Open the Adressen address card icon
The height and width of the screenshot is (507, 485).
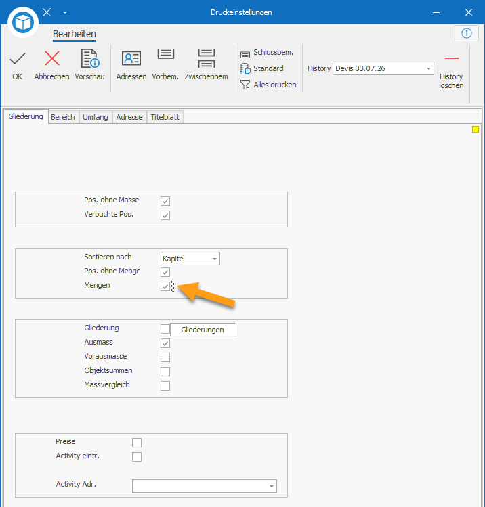point(131,58)
